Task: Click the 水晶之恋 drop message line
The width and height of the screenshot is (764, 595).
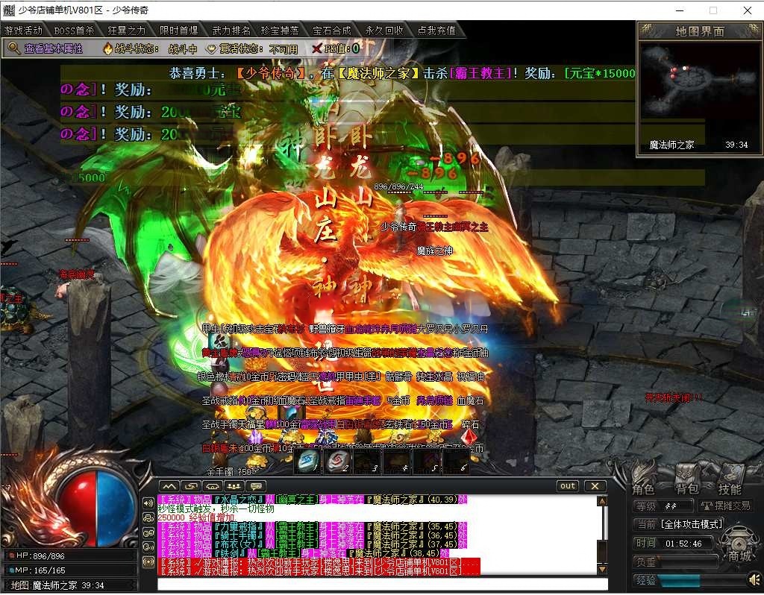Action: pyautogui.click(x=313, y=500)
